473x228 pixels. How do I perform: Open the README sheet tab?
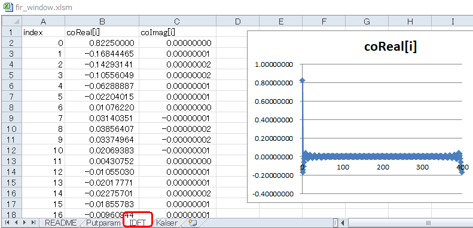click(x=60, y=223)
